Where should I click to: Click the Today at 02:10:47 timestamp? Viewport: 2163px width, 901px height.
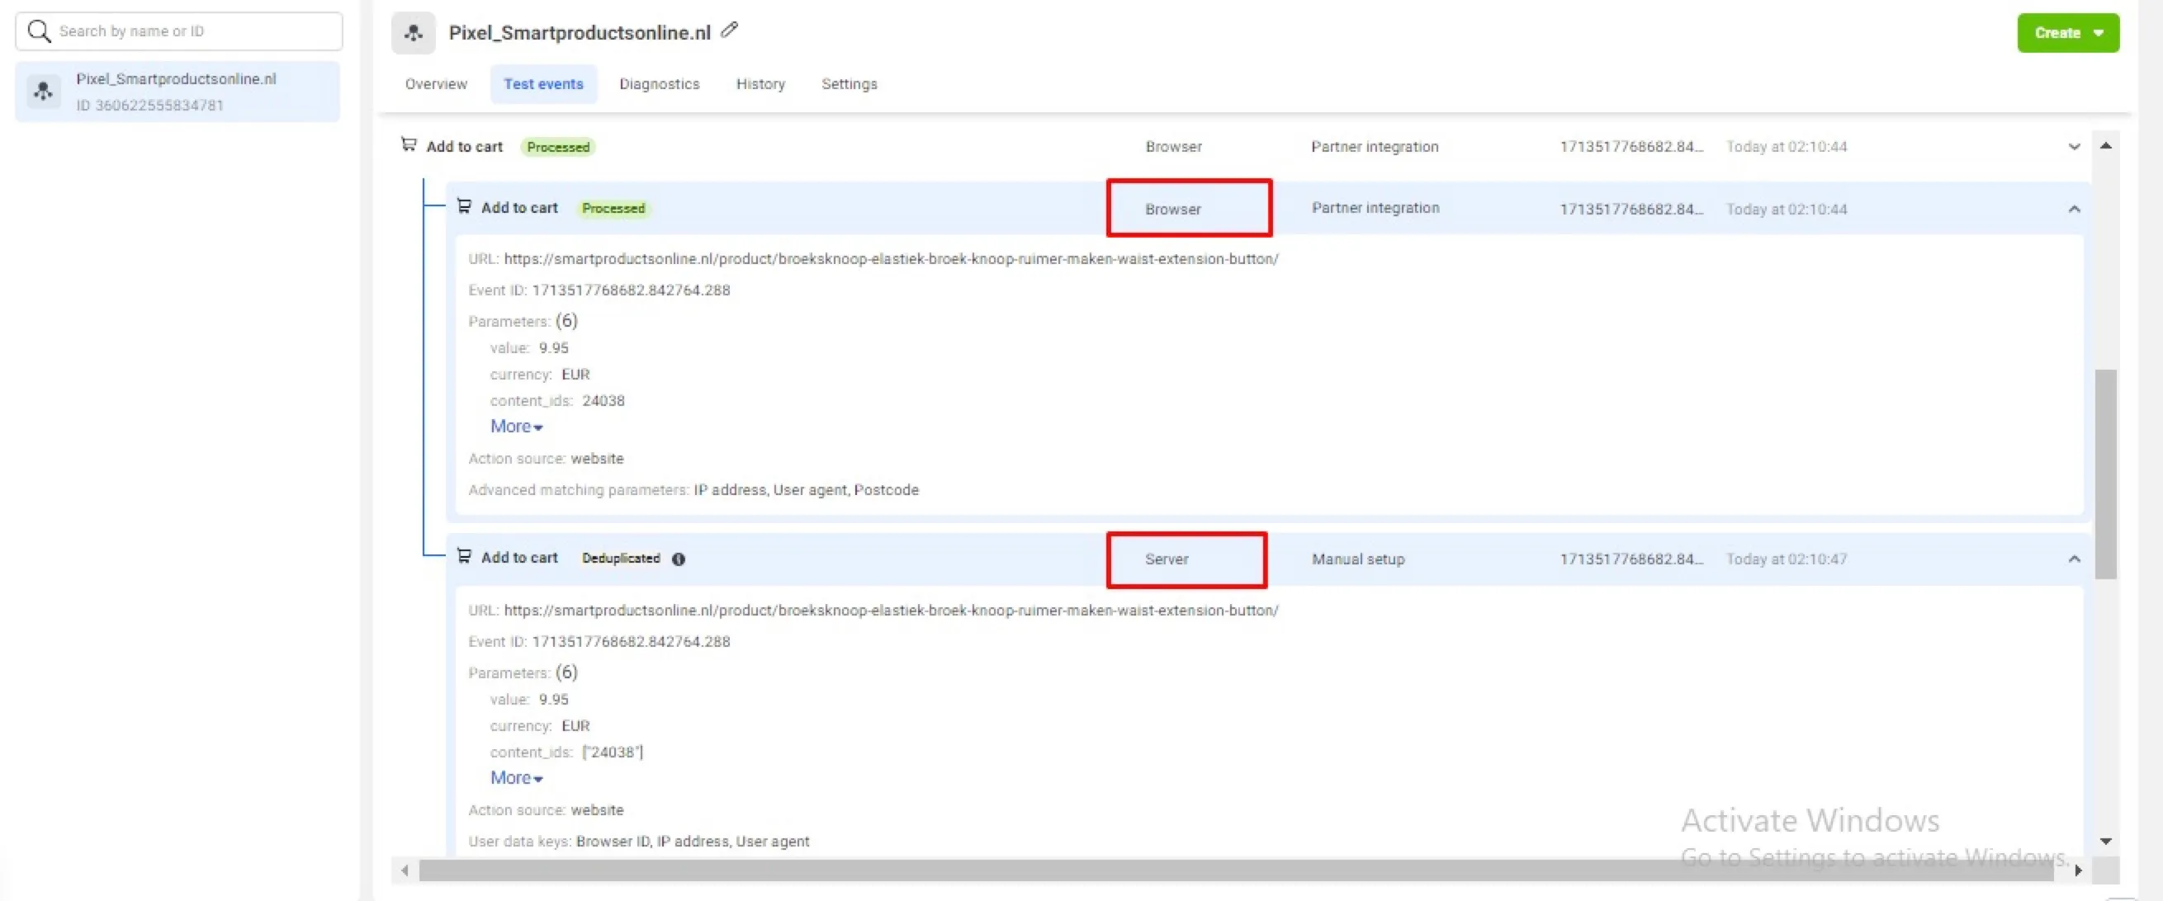(1786, 559)
